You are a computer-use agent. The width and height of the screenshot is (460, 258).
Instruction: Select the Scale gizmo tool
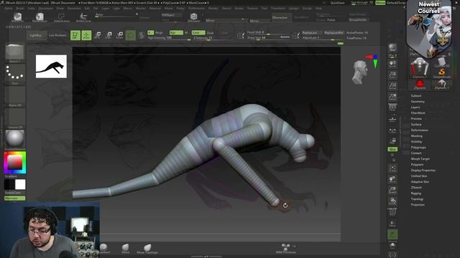coord(109,35)
